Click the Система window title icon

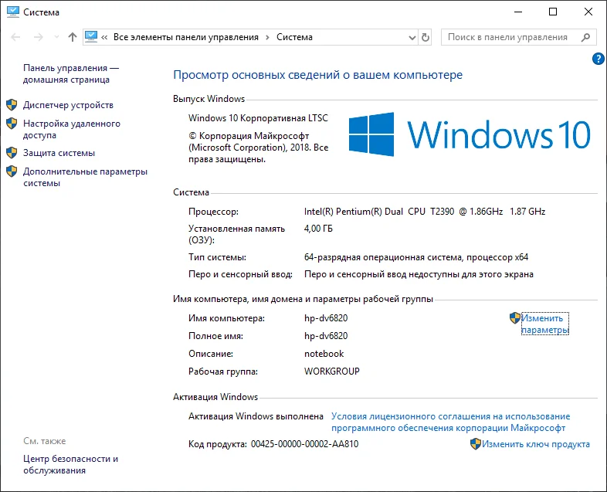13,12
